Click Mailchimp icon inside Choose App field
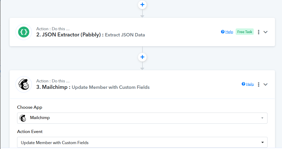Screen dimensions: 282x149 coord(23,118)
